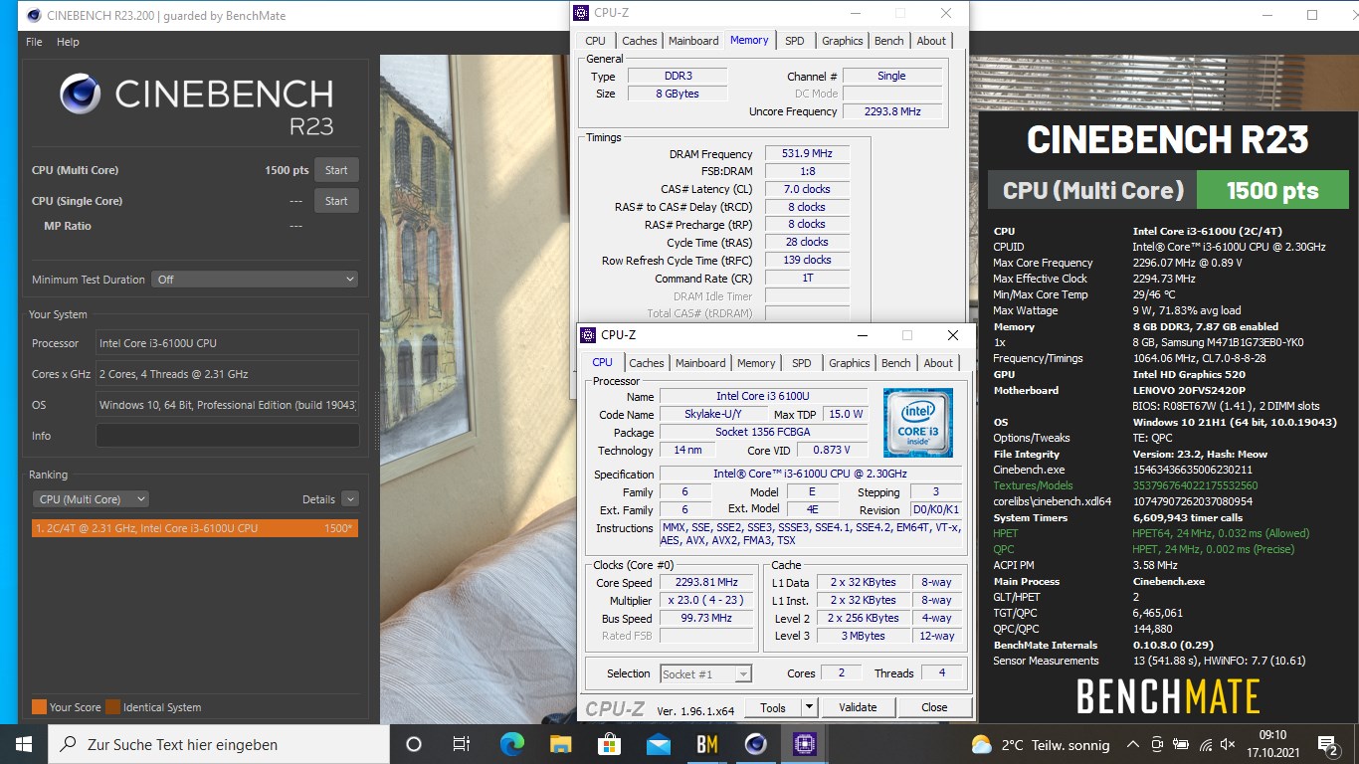
Task: Open the CPU (Multi Core) ranking dropdown
Action: click(91, 499)
